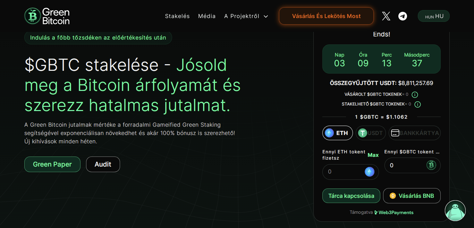This screenshot has width=474, height=228.
Task: Click the Nap countdown value 03
Action: click(340, 63)
